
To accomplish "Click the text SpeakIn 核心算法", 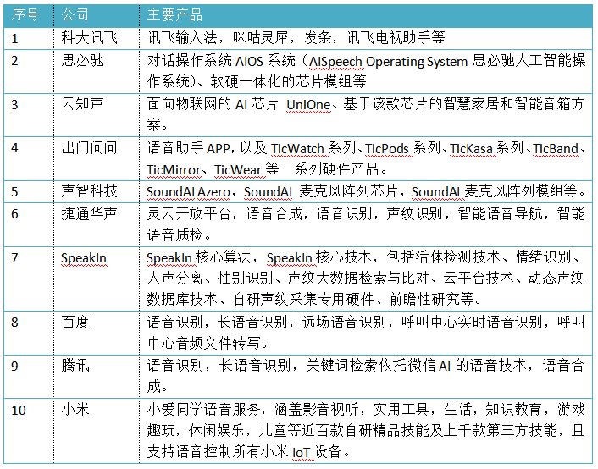I will point(199,257).
